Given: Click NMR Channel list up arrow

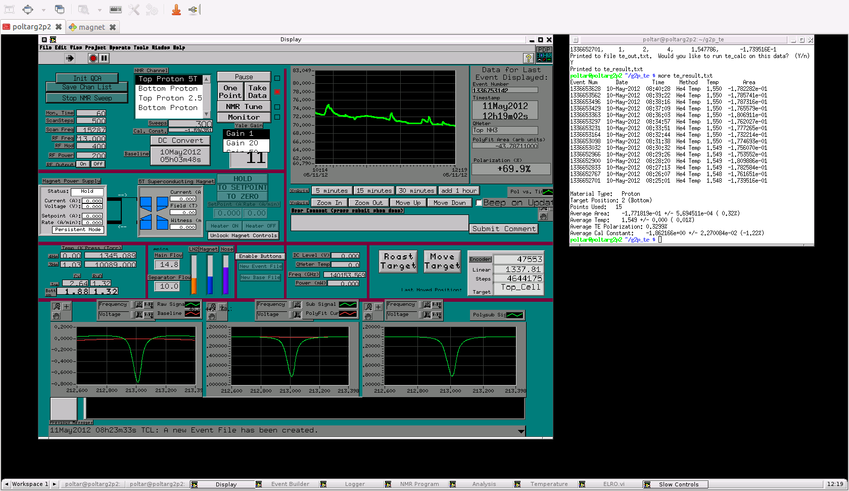Looking at the screenshot, I should click(206, 79).
